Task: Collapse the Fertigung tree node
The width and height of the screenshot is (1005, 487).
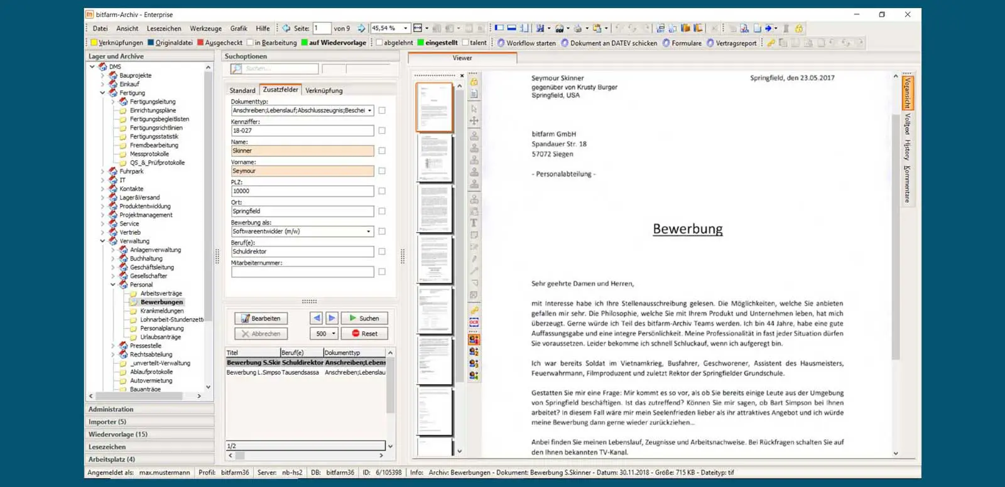Action: pos(102,93)
